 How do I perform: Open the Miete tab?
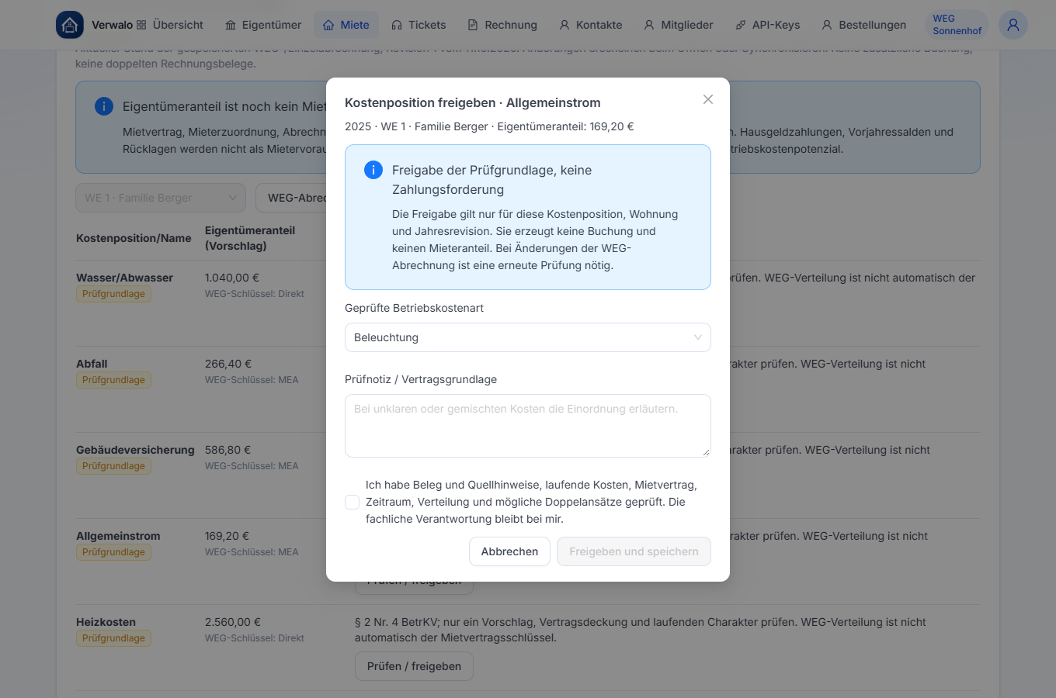[346, 25]
